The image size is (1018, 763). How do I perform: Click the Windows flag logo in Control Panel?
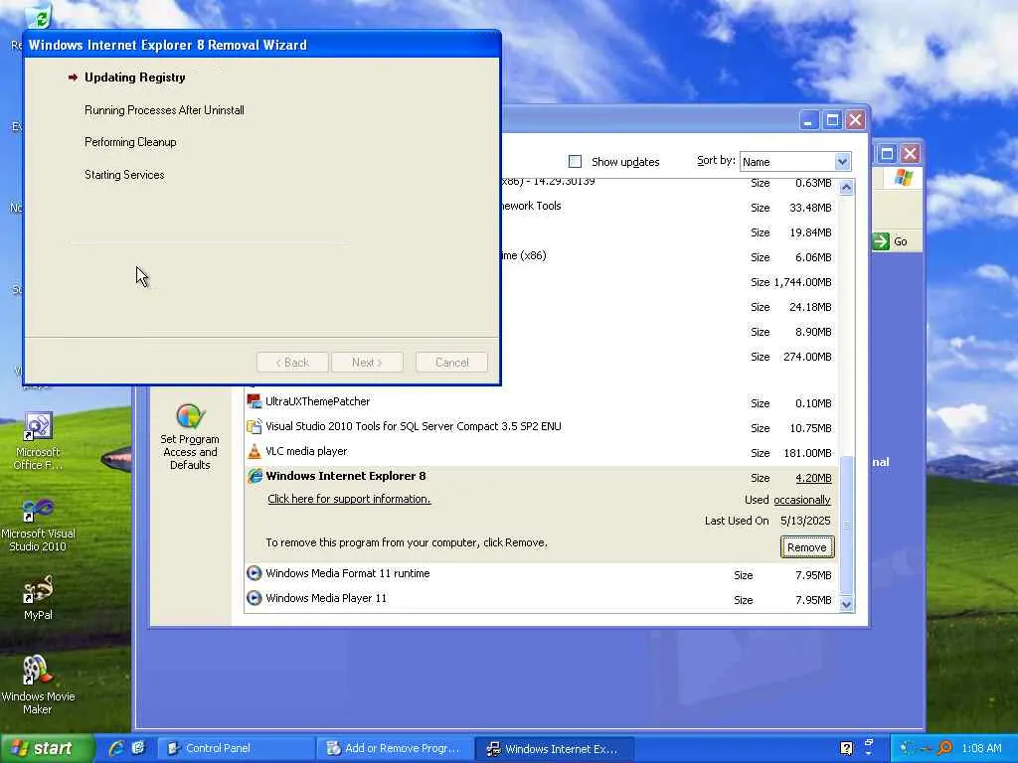point(903,177)
